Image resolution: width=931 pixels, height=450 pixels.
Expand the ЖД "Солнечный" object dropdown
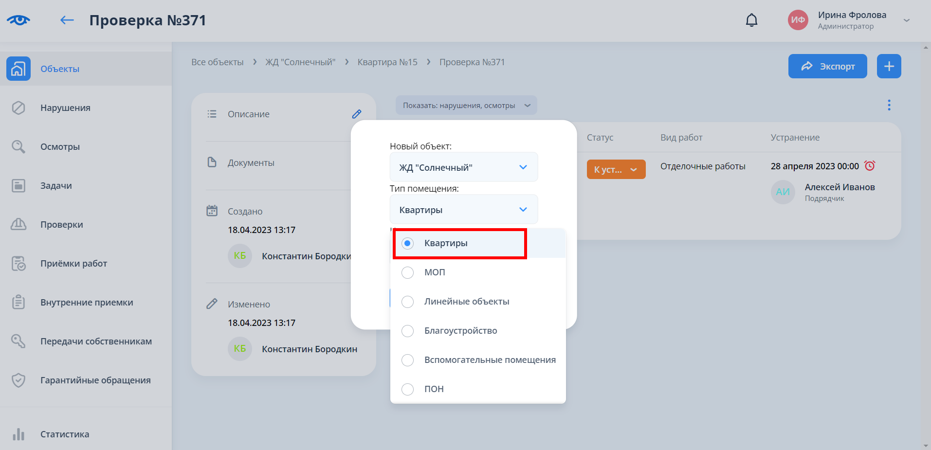[x=463, y=167]
